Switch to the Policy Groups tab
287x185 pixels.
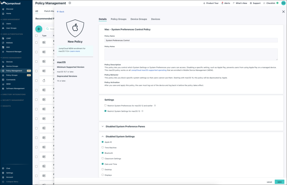(x=118, y=19)
